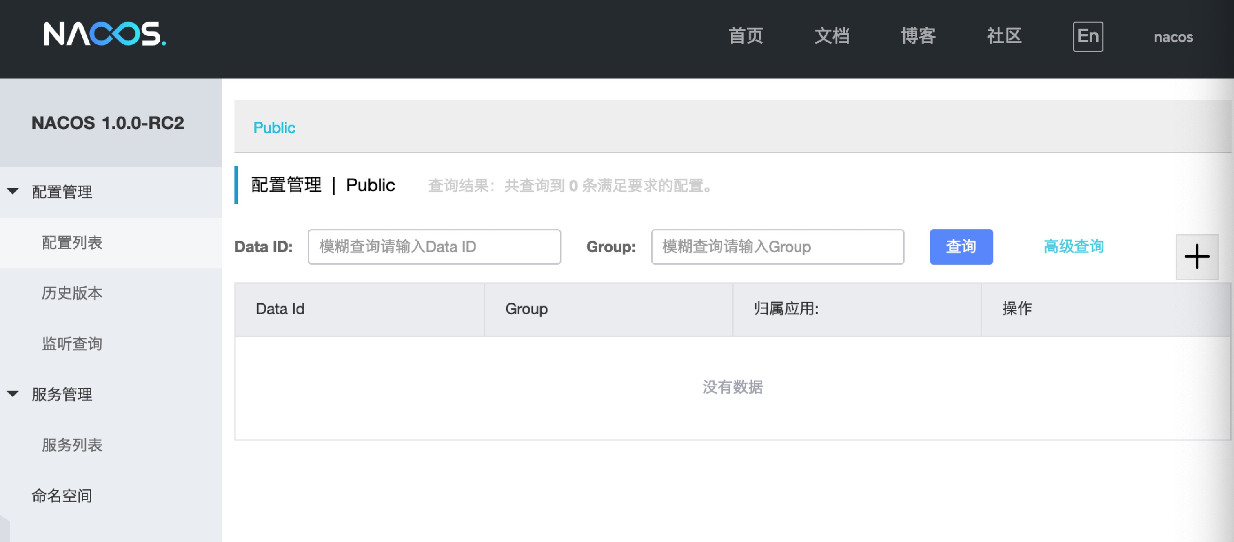Click the NACOS 1.0.0-RC2 version title
1234x542 pixels.
[x=108, y=123]
